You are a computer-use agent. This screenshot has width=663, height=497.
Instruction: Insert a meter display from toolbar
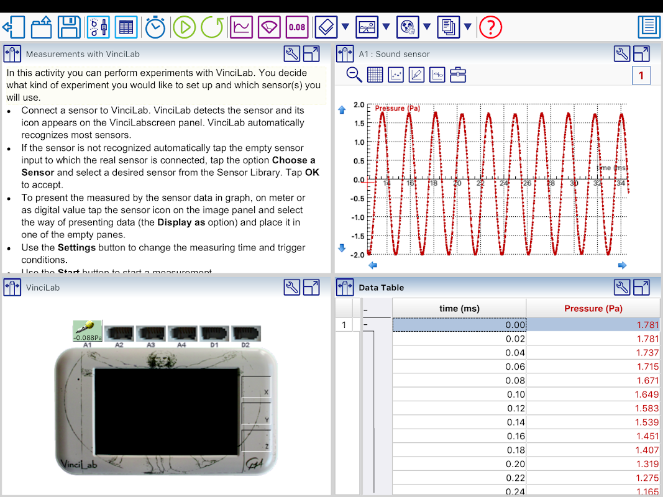coord(269,27)
